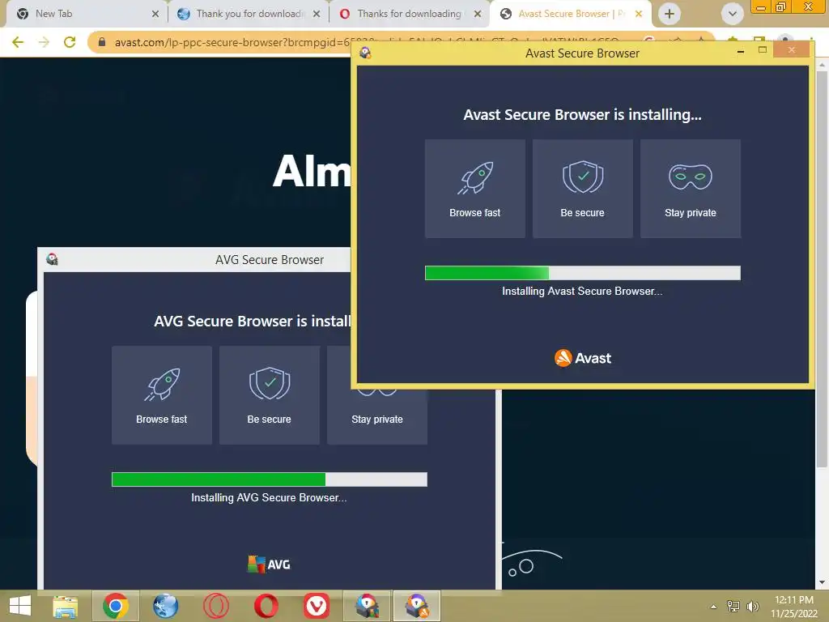Restore down the Chrome browser window
This screenshot has height=622, width=829.
click(780, 6)
